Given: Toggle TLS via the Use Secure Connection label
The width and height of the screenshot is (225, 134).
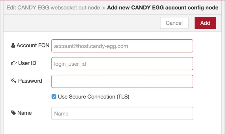Looking at the screenshot, I should [x=93, y=97].
